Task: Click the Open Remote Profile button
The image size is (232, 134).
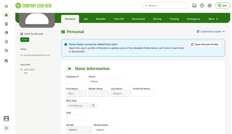Action: click(x=205, y=44)
